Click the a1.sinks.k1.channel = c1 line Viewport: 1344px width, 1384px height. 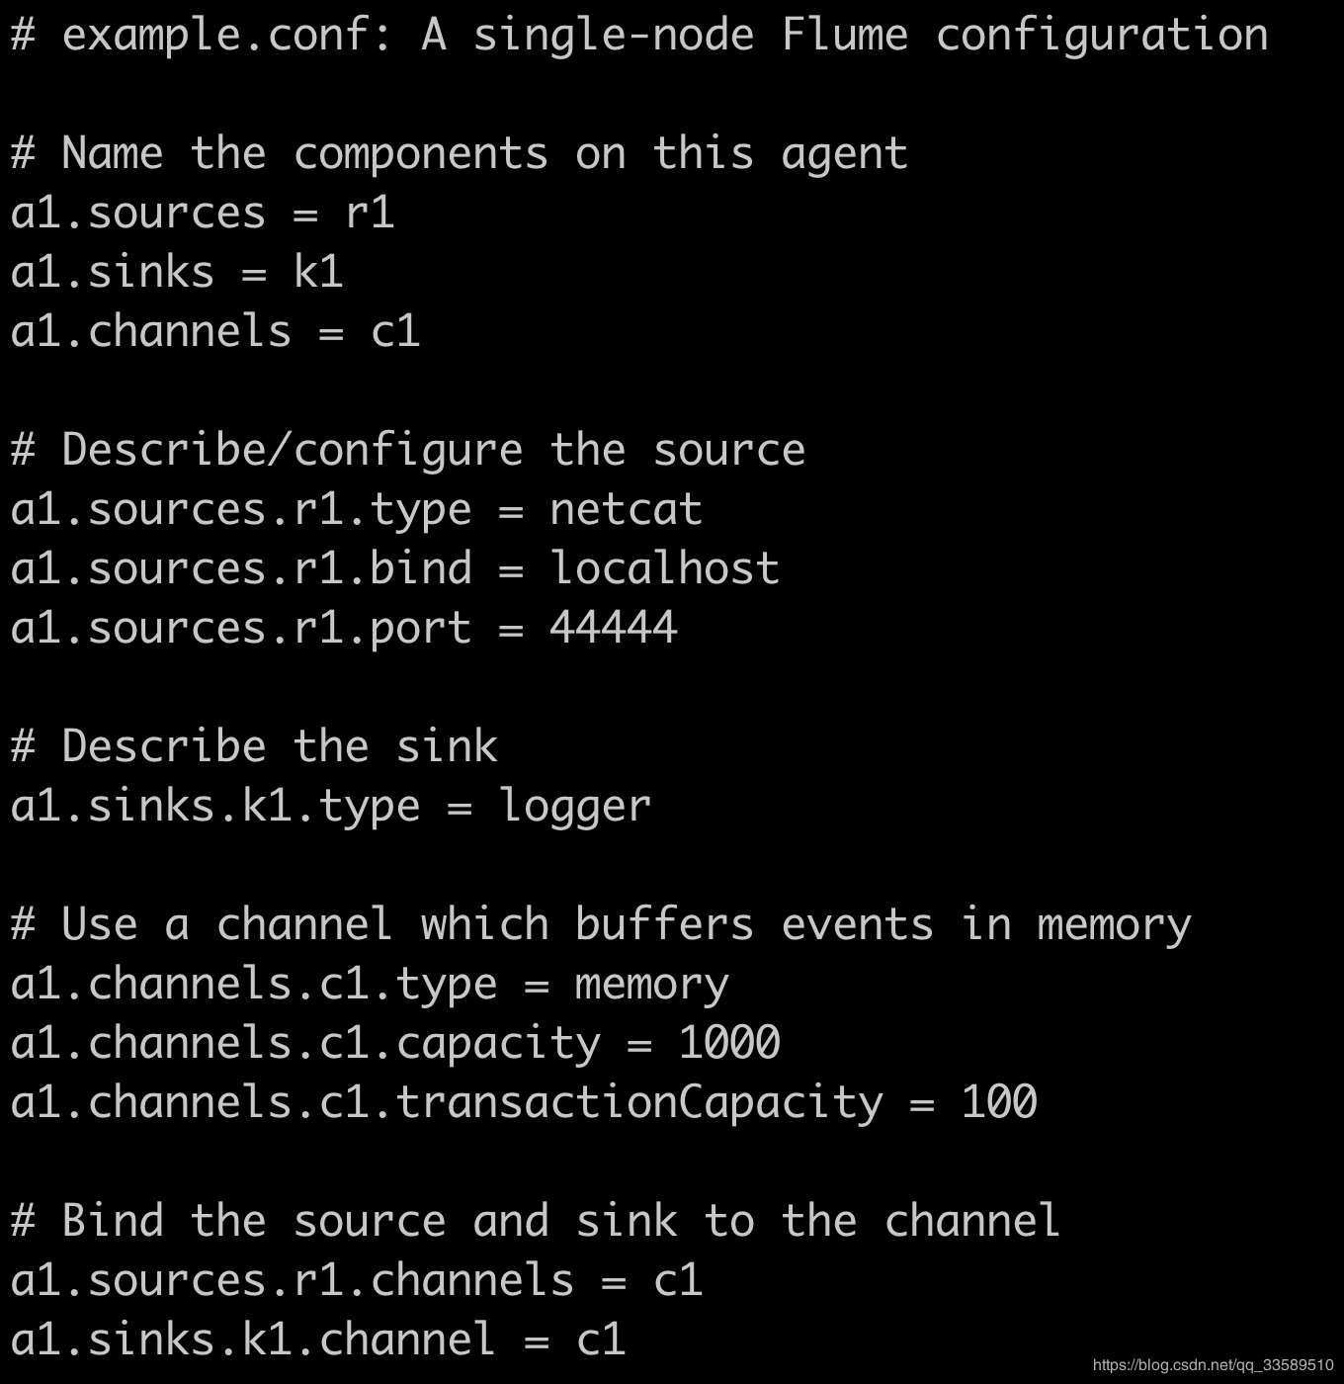coord(317,1341)
